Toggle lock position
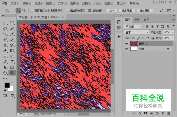Viewport: 177px width, 117px height. [x=143, y=38]
